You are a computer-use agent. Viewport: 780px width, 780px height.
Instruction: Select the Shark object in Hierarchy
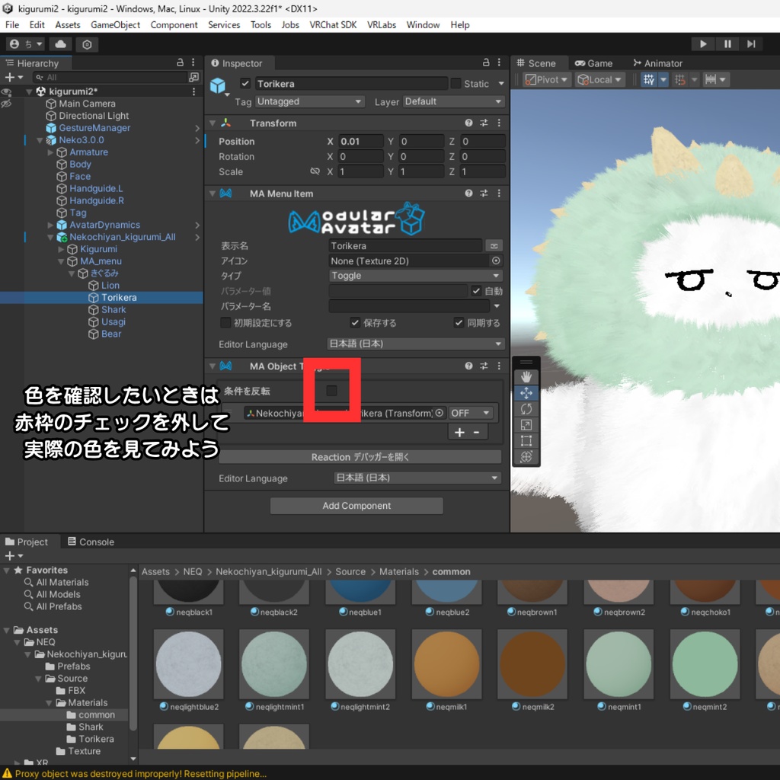(x=113, y=309)
